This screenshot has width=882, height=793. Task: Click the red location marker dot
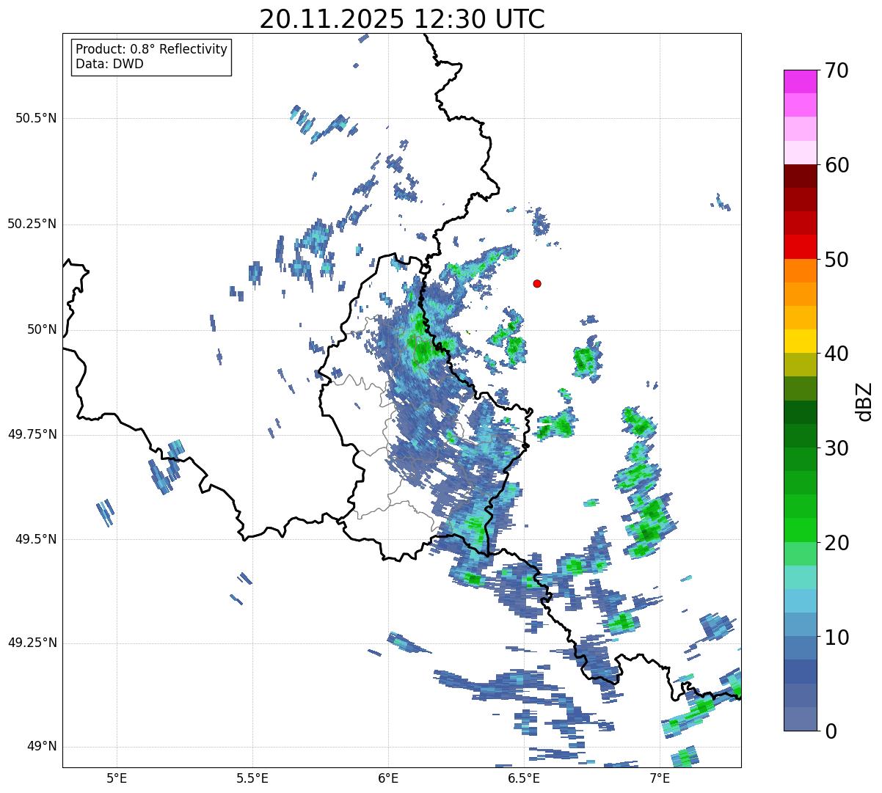(537, 283)
